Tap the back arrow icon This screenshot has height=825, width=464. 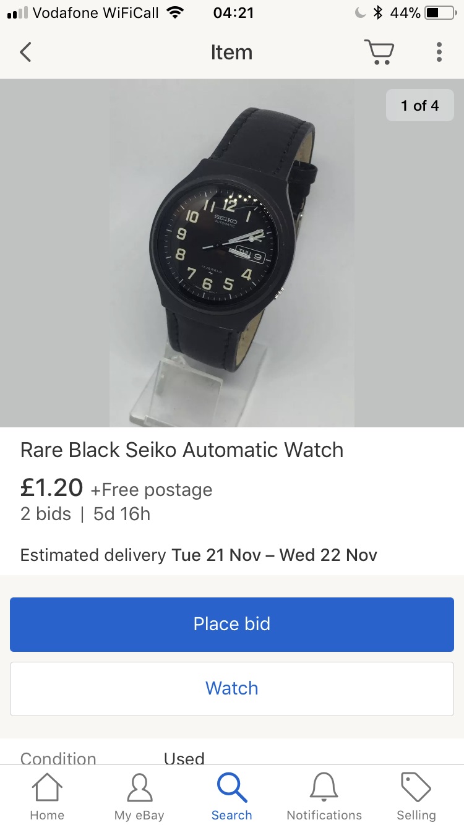25,52
